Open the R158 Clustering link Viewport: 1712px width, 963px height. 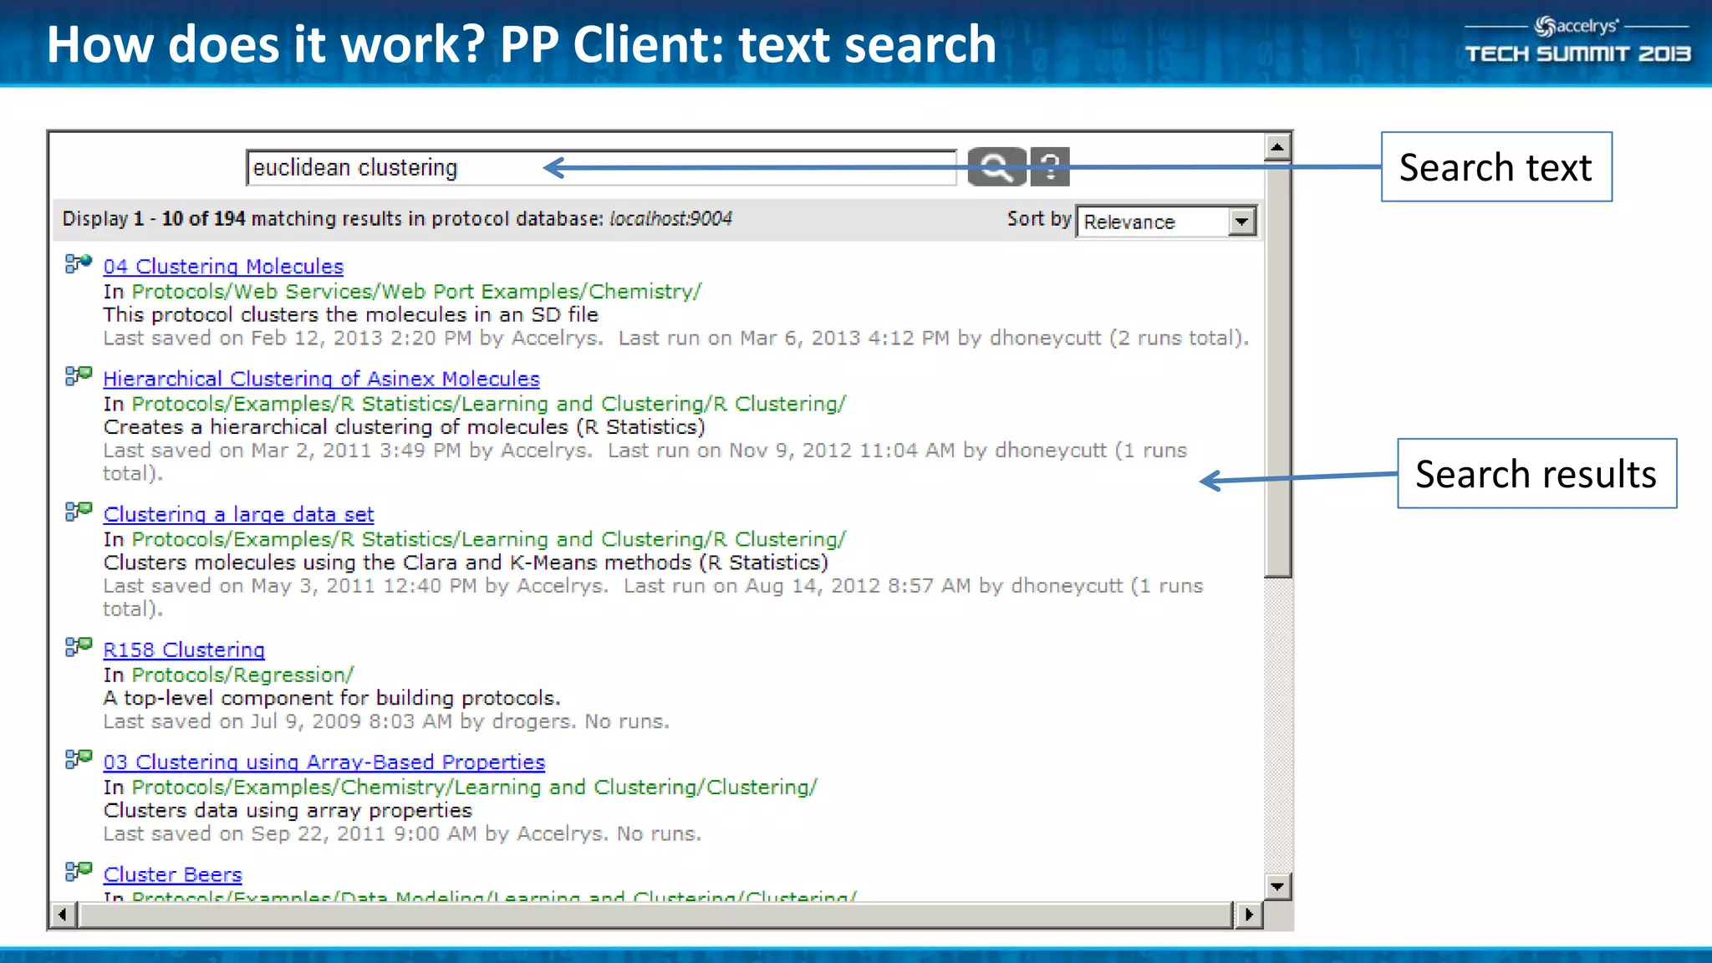pos(184,650)
